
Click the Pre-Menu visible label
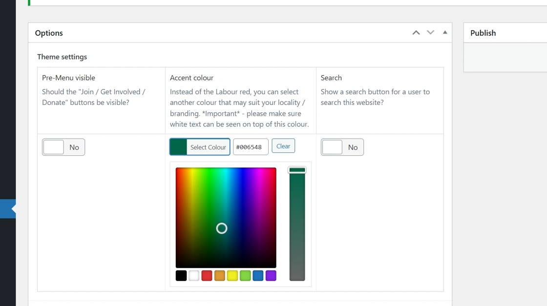pyautogui.click(x=69, y=78)
